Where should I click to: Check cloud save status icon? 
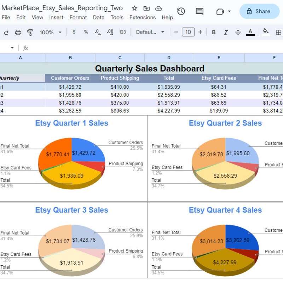pyautogui.click(x=158, y=8)
